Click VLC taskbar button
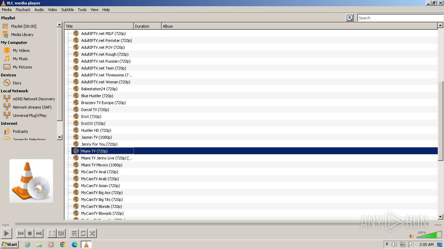 (86, 245)
